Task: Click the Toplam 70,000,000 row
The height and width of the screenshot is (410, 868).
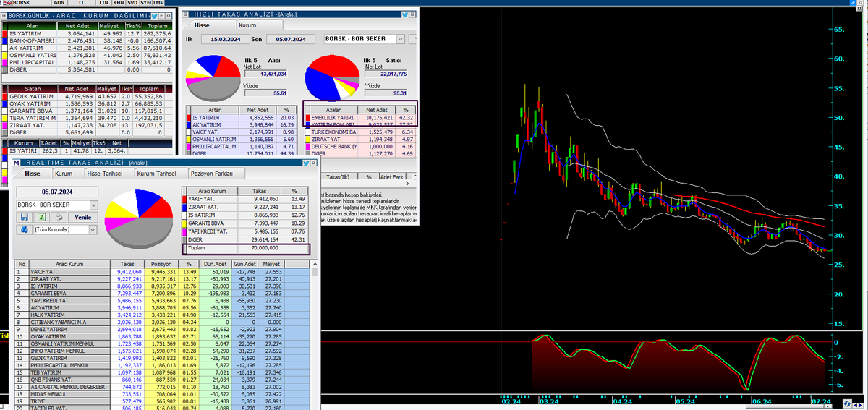Action: coord(244,247)
